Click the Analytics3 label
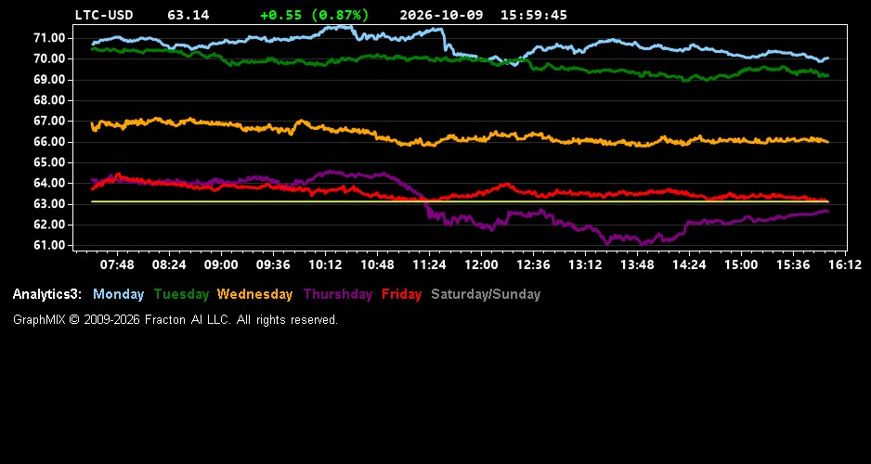 47,295
